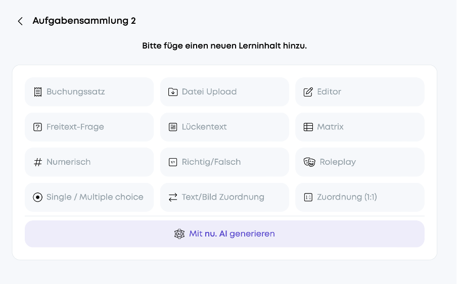457x284 pixels.
Task: Click the Text/Bild Zuordnung arrows icon
Action: click(x=173, y=197)
